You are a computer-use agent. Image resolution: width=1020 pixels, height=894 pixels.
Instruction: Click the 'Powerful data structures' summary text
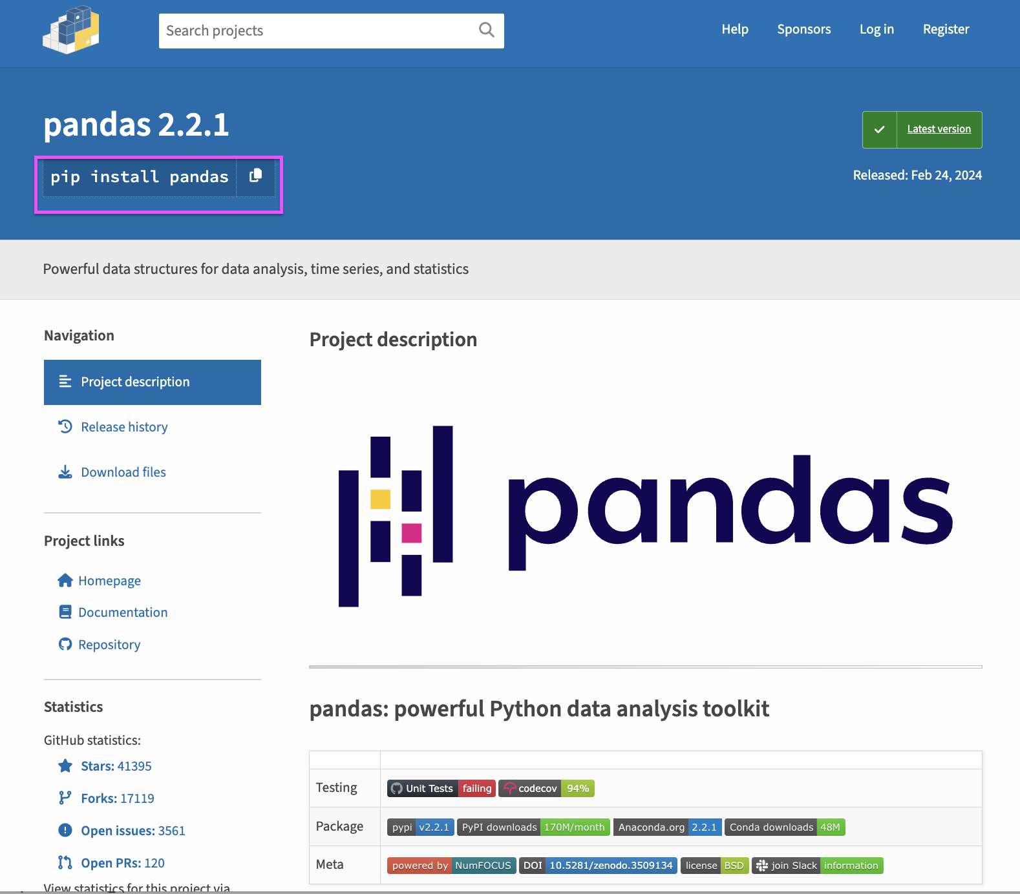pyautogui.click(x=256, y=269)
